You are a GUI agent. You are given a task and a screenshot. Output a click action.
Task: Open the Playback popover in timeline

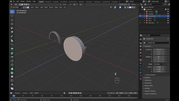point(18,93)
